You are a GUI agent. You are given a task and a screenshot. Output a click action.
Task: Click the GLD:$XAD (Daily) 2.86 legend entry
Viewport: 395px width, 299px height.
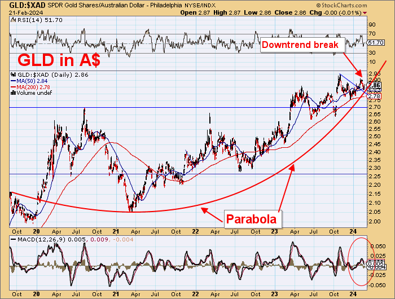pos(52,75)
